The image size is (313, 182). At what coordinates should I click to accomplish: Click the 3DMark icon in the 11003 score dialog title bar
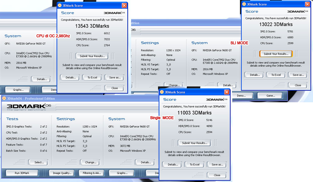[x=162, y=92]
